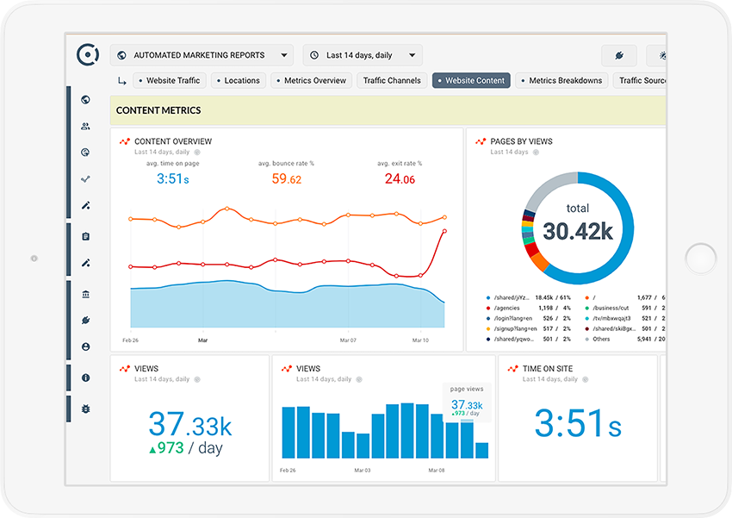Viewport: 732px width, 518px height.
Task: Open the info icon in the sidebar
Action: click(85, 378)
